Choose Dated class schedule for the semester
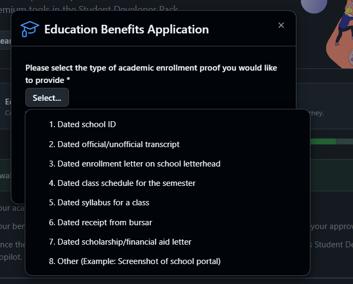 [x=168, y=183]
